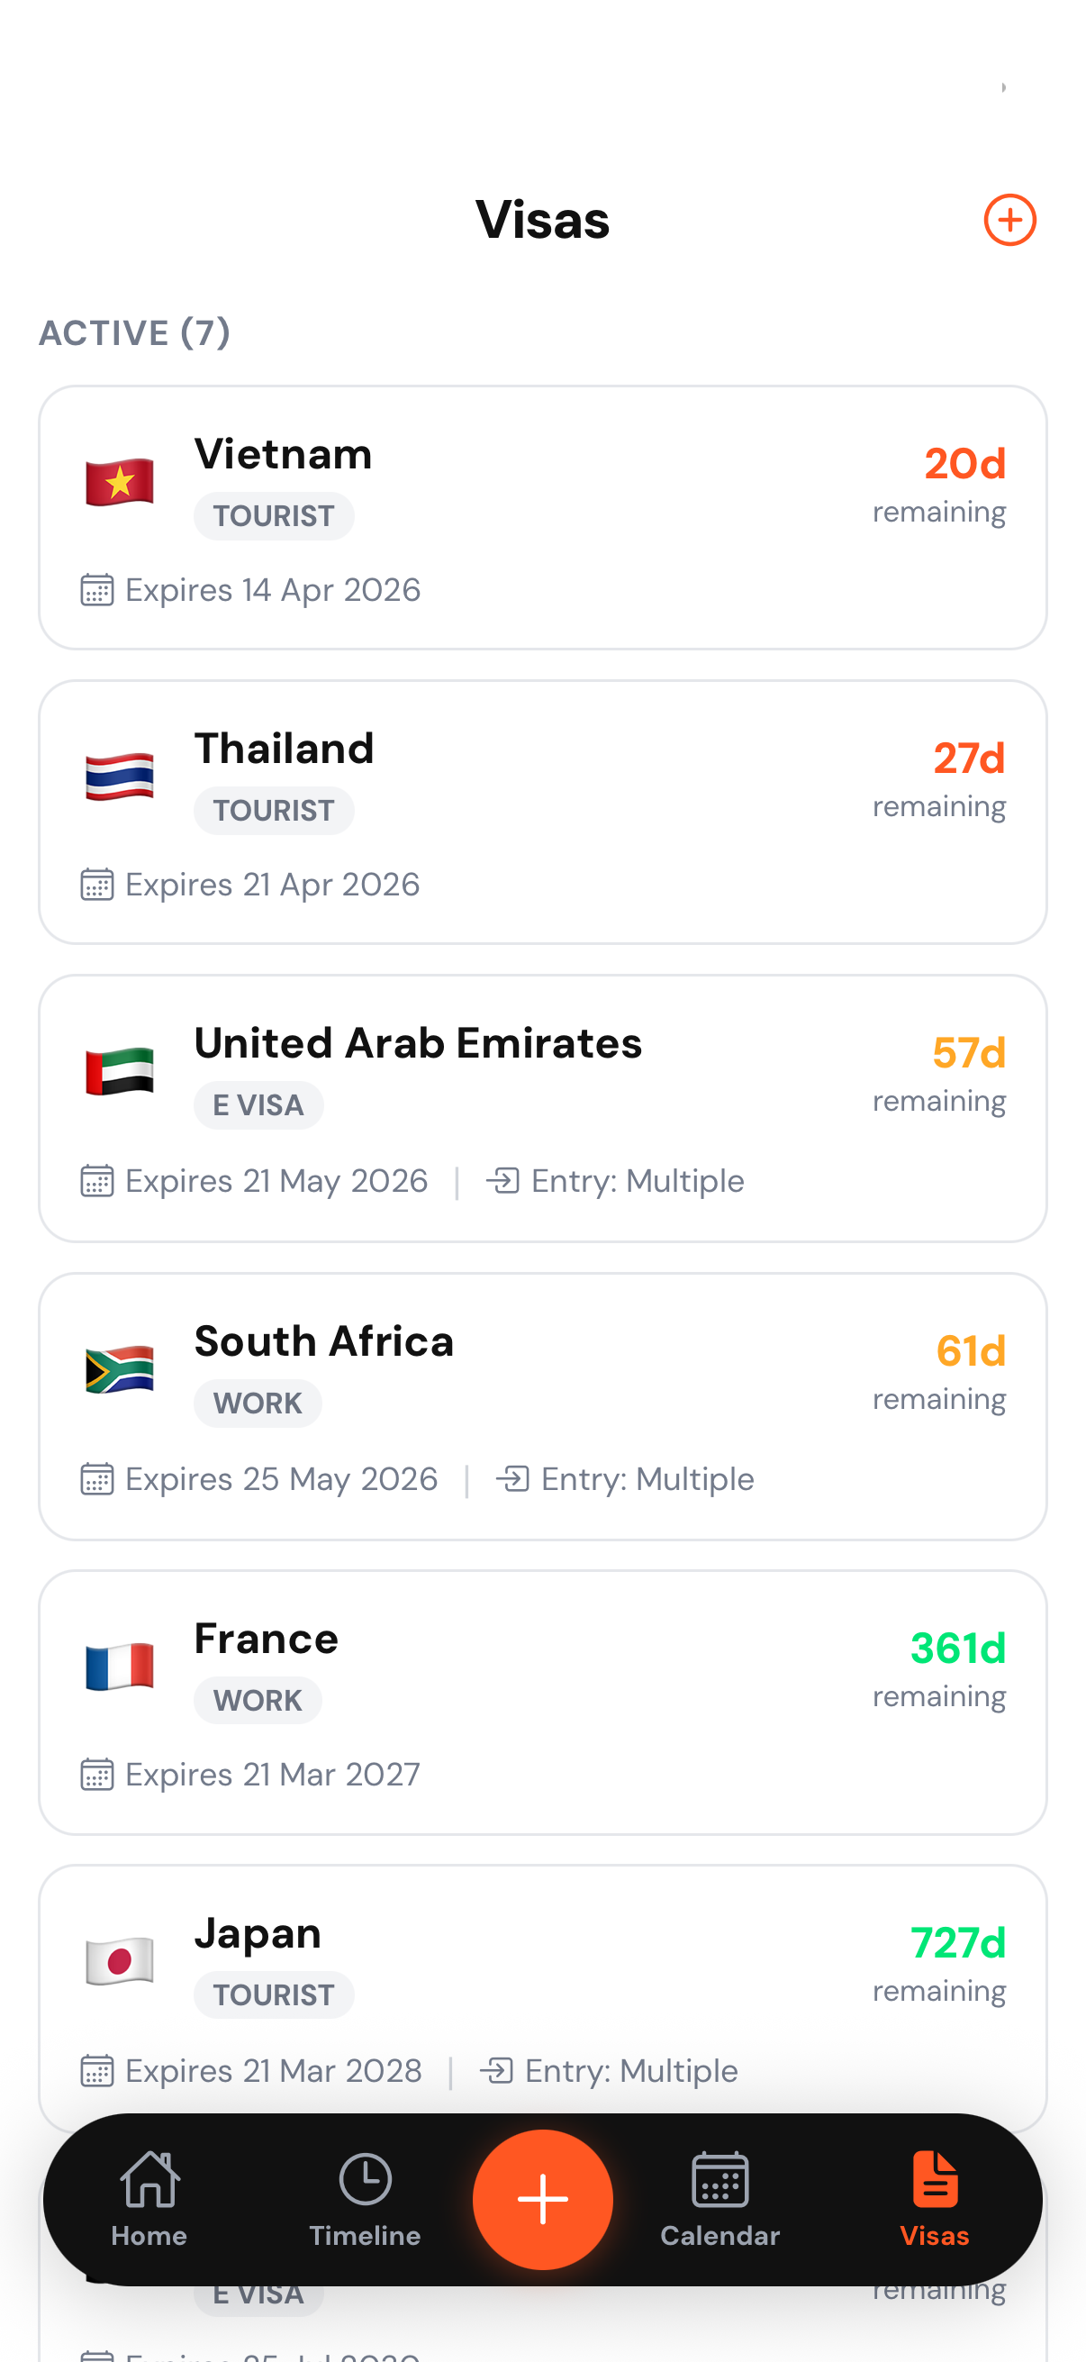Screen dimensions: 1086x2362
Task: Tap the Vietnam flag icon
Action: [x=119, y=482]
